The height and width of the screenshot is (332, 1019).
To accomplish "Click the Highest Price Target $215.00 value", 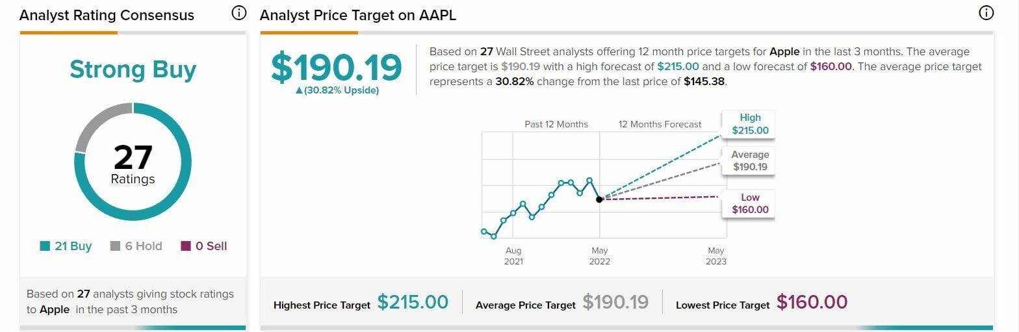I will tap(413, 302).
